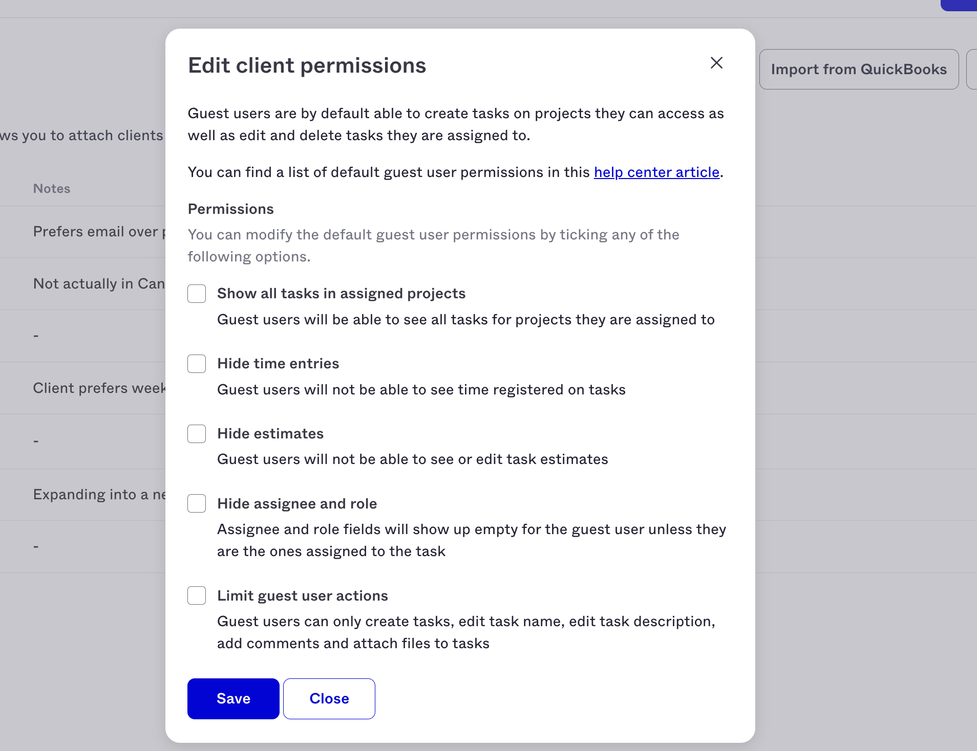
Task: Close the Edit client permissions dialog via X icon
Action: click(716, 63)
